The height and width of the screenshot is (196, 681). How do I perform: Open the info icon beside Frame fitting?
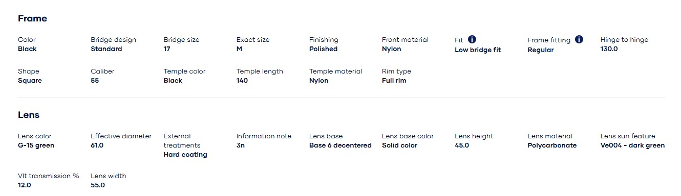[x=579, y=39]
